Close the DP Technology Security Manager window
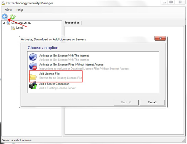The image size is (187, 144). pyautogui.click(x=180, y=2)
